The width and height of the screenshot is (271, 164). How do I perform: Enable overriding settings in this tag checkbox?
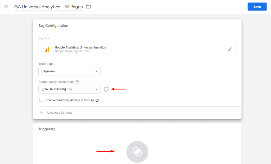point(41,100)
